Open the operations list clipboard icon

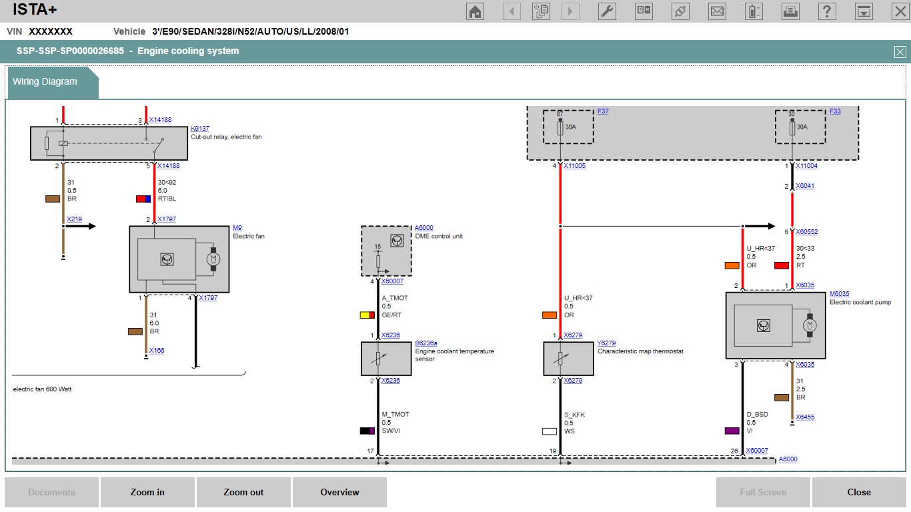pos(541,11)
